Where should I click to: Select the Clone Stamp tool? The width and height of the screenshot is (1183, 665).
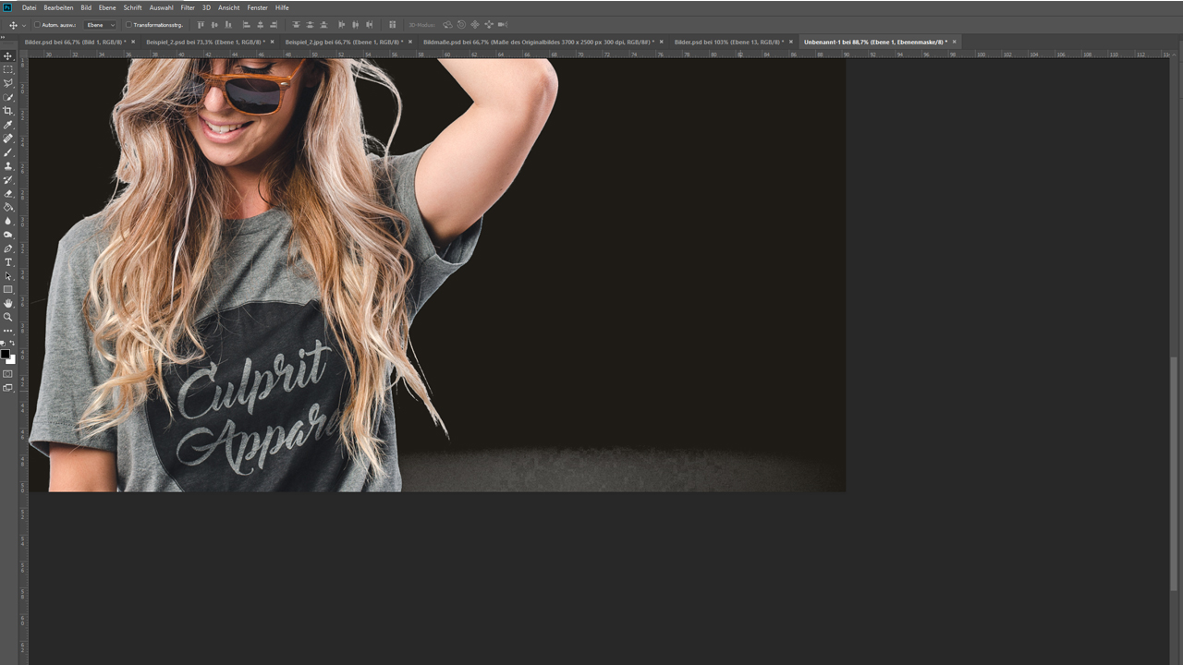point(8,166)
